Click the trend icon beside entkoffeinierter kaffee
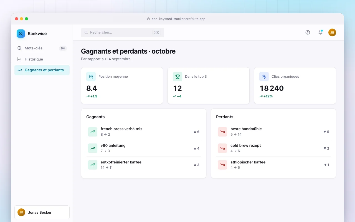355x222 pixels. (93, 165)
